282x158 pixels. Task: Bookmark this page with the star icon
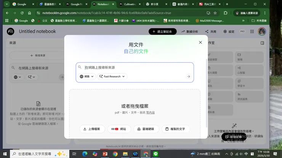[215, 13]
